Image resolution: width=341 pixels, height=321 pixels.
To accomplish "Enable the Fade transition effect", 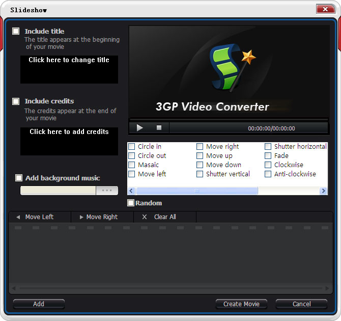I will click(x=268, y=156).
